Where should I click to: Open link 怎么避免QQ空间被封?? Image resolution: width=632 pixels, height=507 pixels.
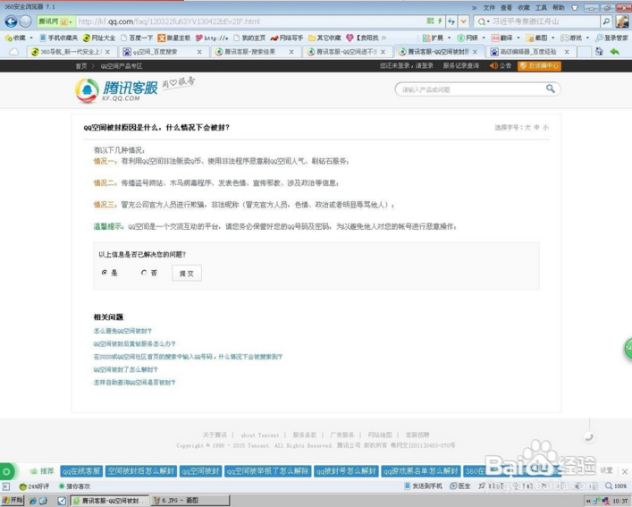122,331
